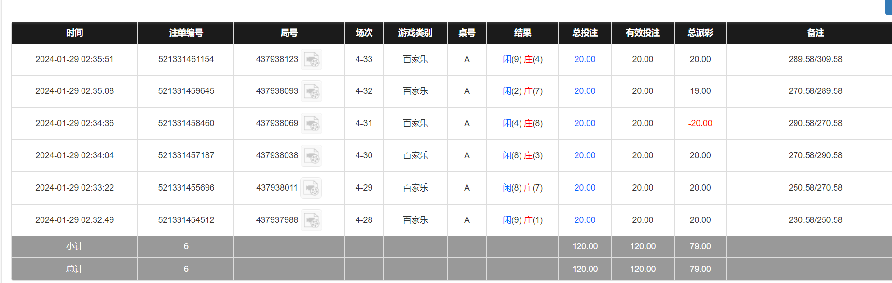This screenshot has height=283, width=892.
Task: Click blue 20.00 total bet in session 4-31
Action: (x=585, y=123)
